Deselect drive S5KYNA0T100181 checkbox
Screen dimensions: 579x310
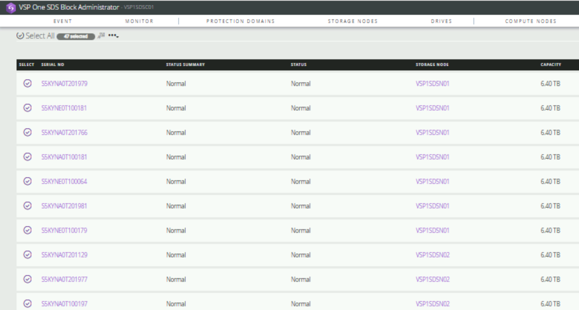pos(28,157)
